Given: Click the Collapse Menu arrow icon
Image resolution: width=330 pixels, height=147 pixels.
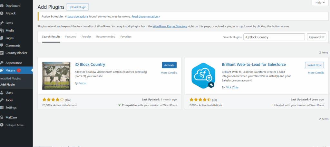Looking at the screenshot, I should coord(2,125).
